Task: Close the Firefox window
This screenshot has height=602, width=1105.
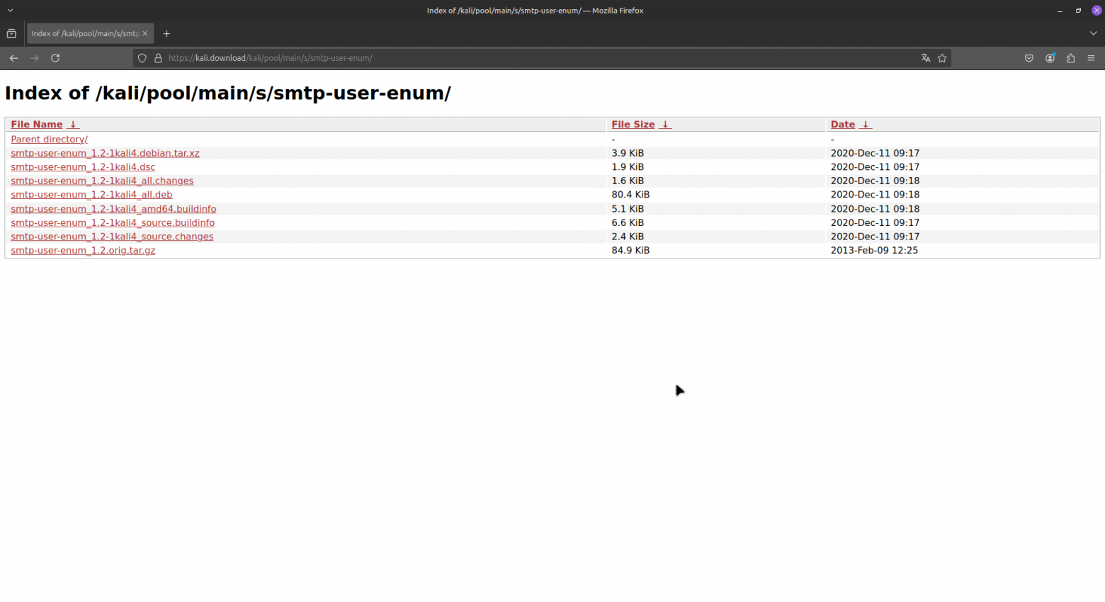Action: [1096, 11]
